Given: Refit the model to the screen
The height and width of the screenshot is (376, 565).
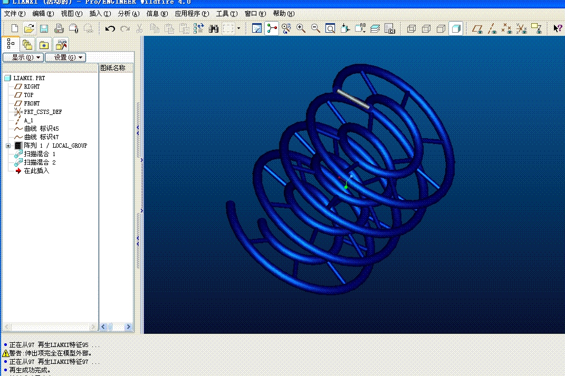Looking at the screenshot, I should click(330, 28).
